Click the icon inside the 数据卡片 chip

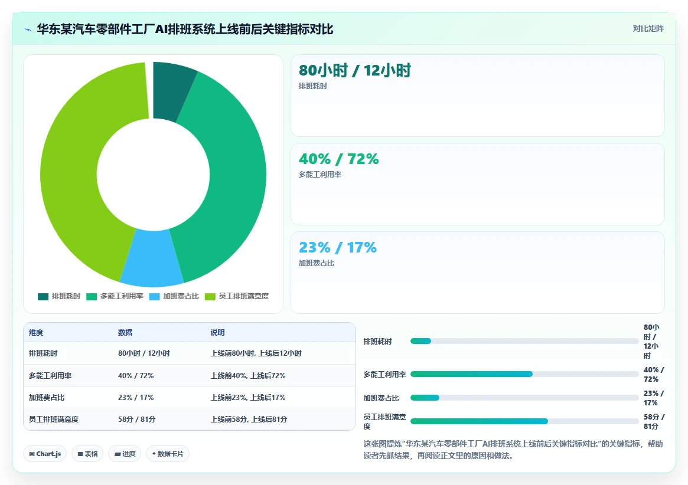pyautogui.click(x=154, y=454)
